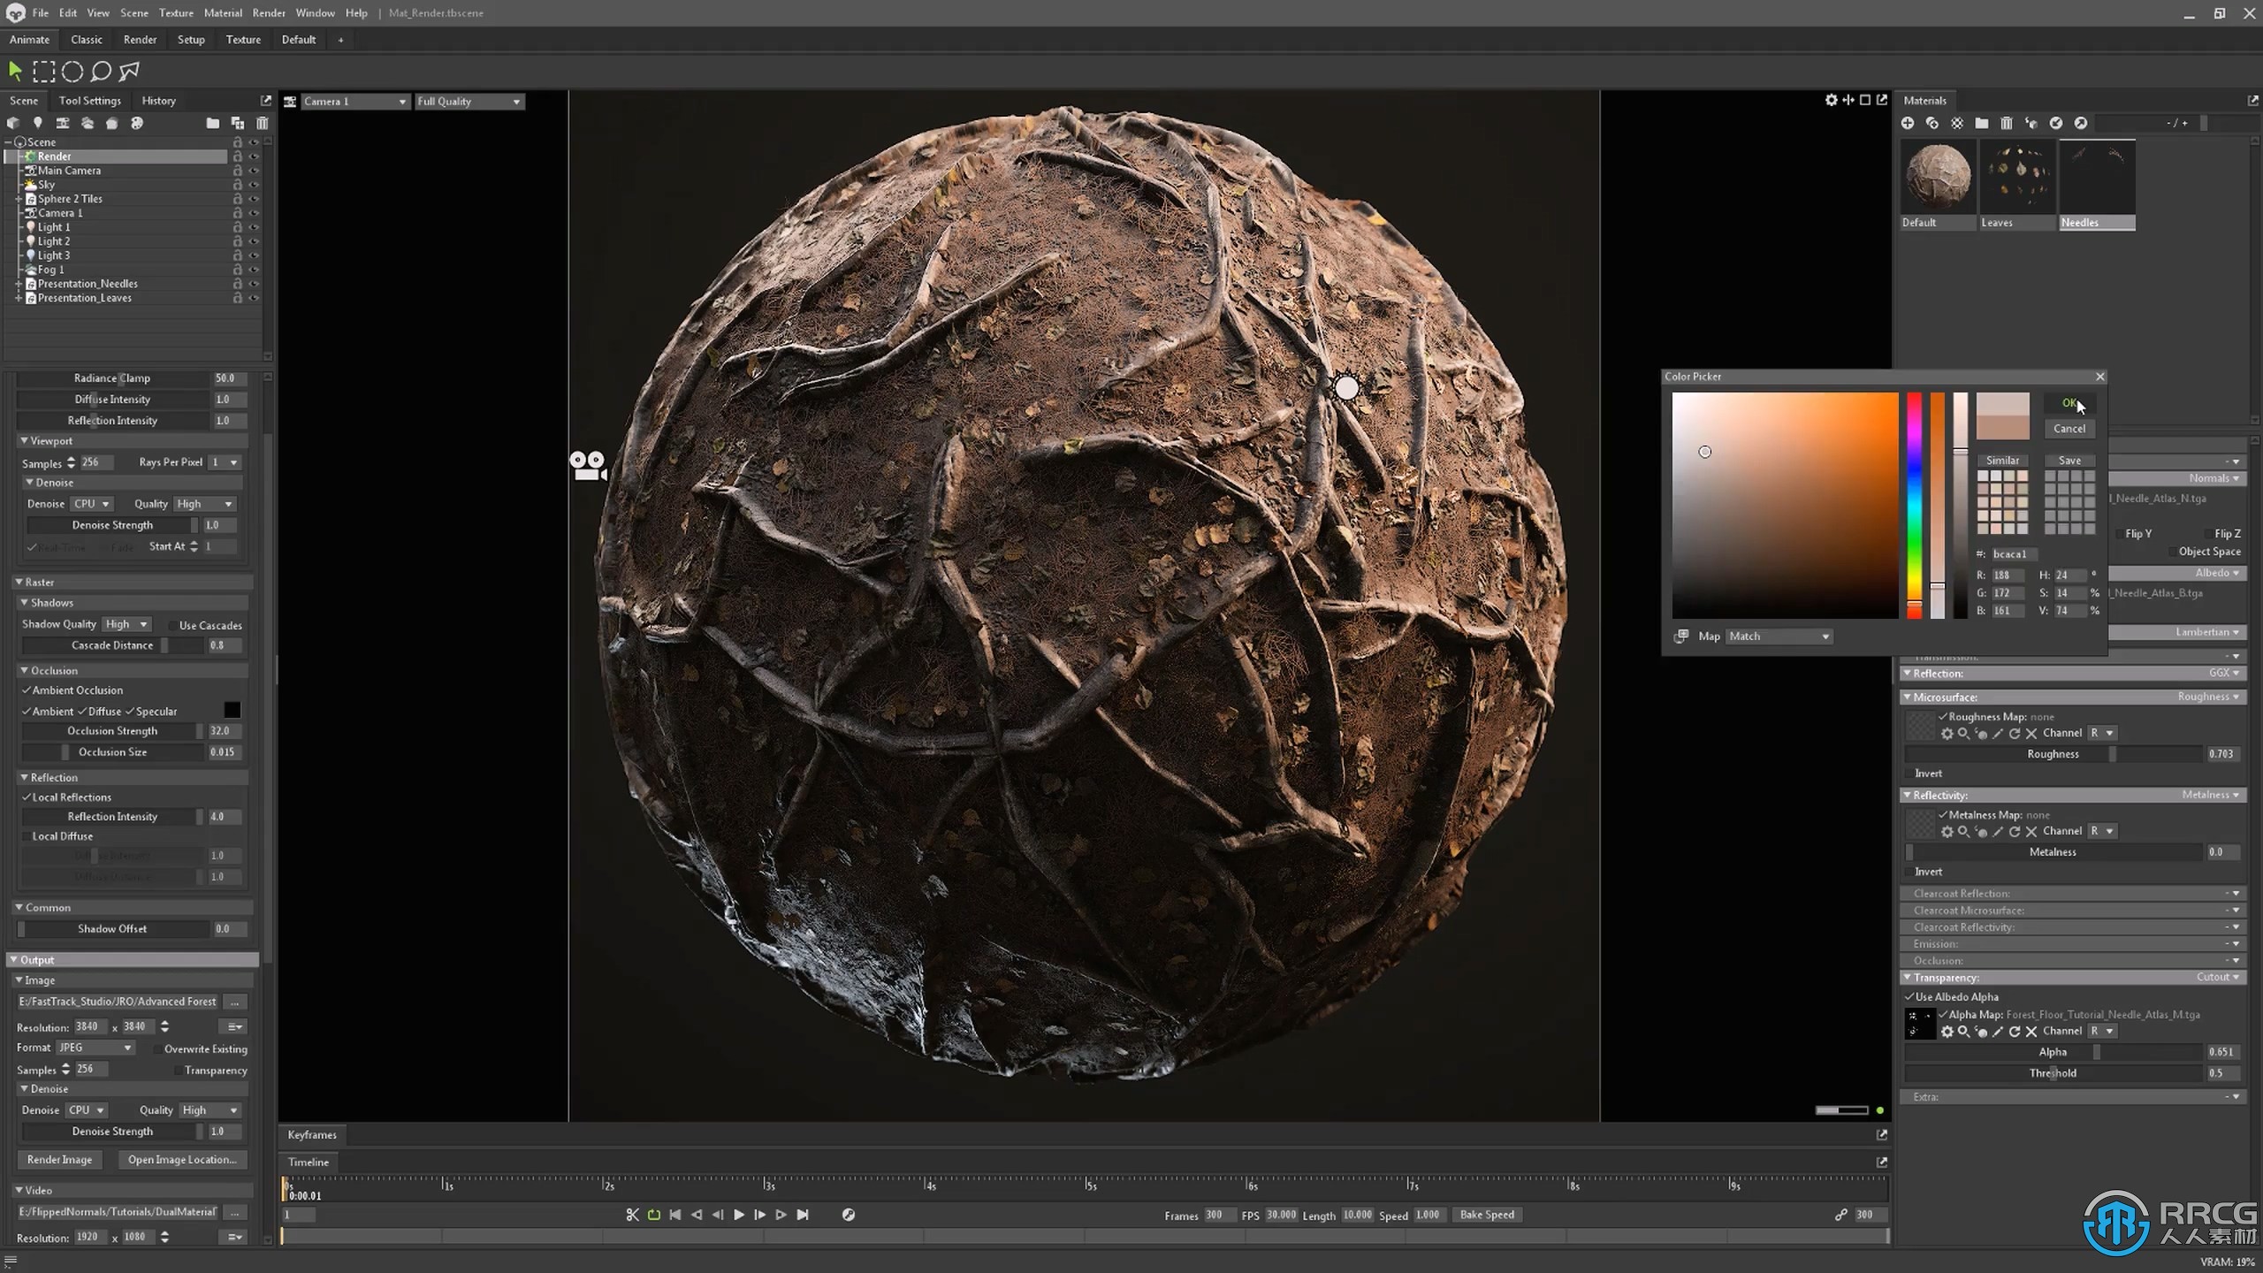
Task: Switch to the Classic workspace tab
Action: click(87, 40)
